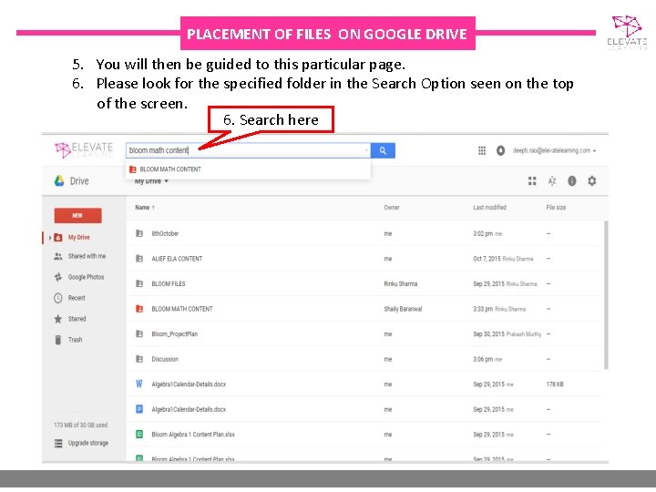
Task: Switch to grid view layout icon
Action: click(x=532, y=180)
